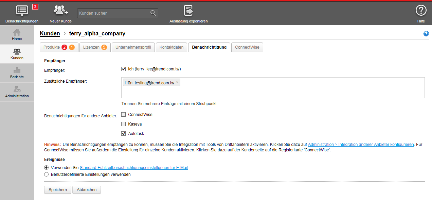Click the Kunden suchen search field

click(113, 13)
